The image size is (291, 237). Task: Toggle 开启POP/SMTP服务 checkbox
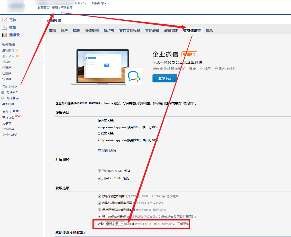pyautogui.click(x=99, y=178)
